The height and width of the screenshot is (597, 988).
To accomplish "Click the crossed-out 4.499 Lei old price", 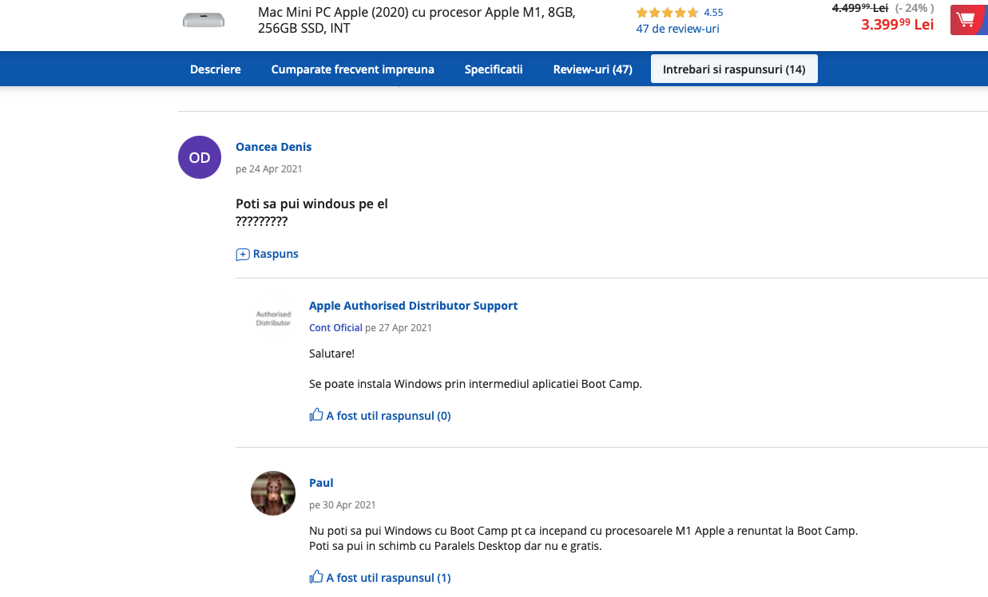I will [x=860, y=8].
